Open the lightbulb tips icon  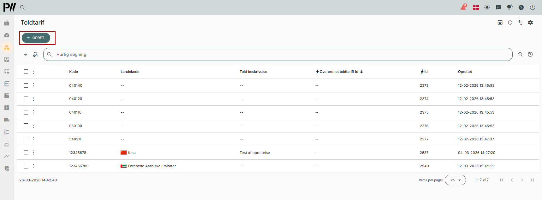[x=509, y=7]
